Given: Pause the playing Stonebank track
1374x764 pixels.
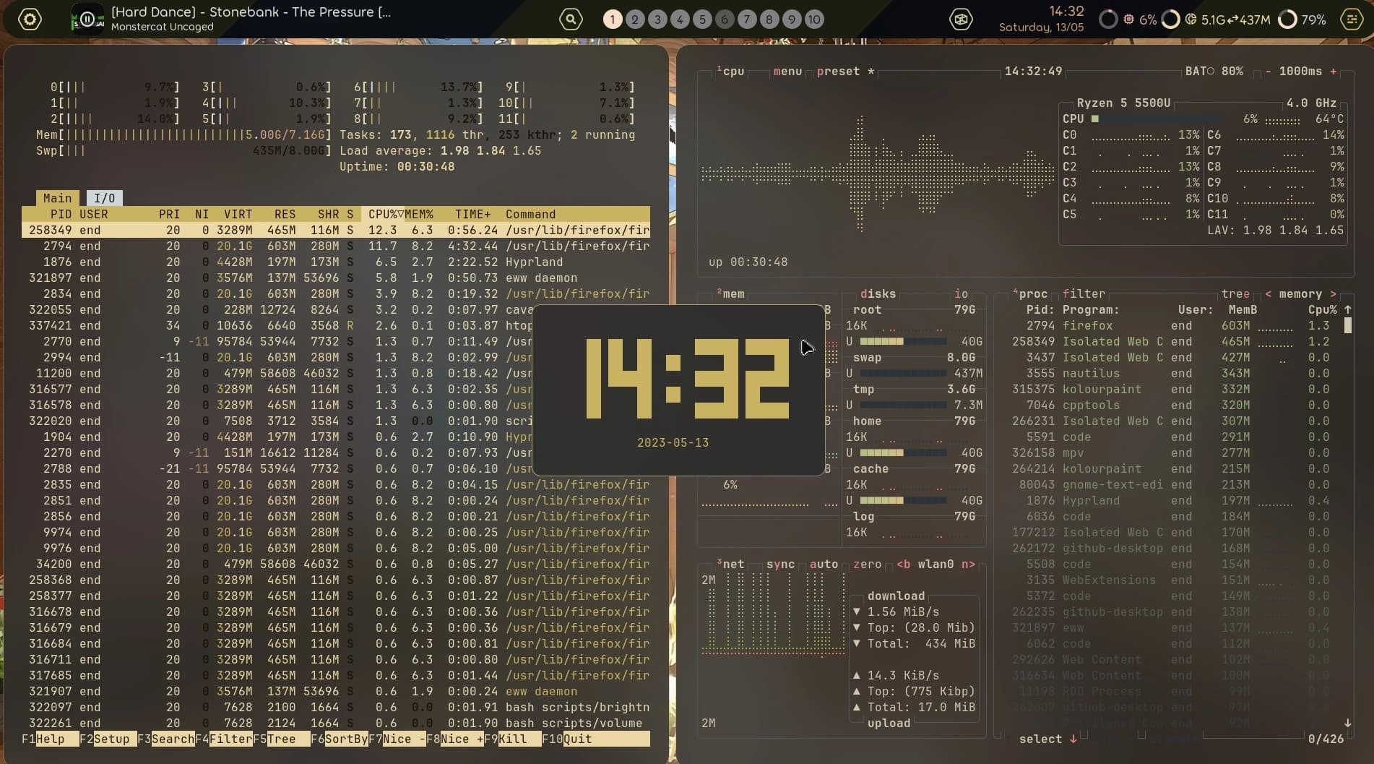Looking at the screenshot, I should 87,20.
